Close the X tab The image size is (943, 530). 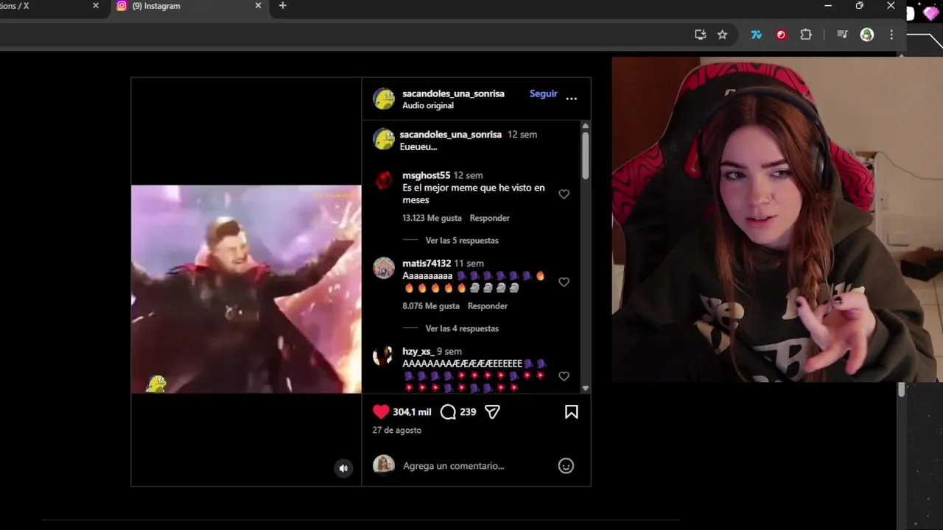pos(95,6)
